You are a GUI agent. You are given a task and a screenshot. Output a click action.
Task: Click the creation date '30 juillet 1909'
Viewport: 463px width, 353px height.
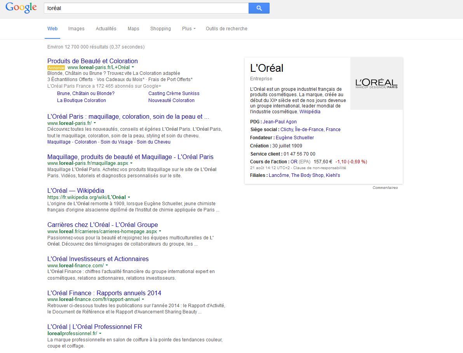point(287,146)
